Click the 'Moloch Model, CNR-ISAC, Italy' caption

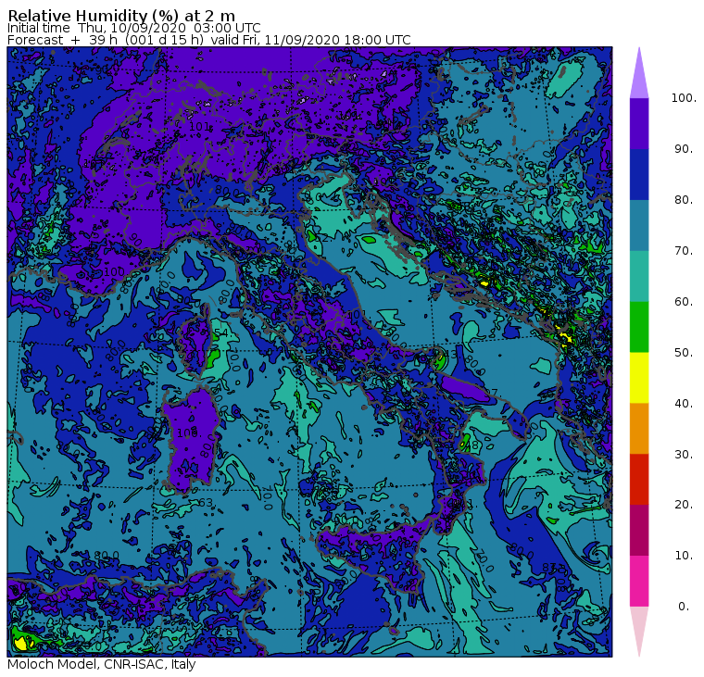coord(102,664)
